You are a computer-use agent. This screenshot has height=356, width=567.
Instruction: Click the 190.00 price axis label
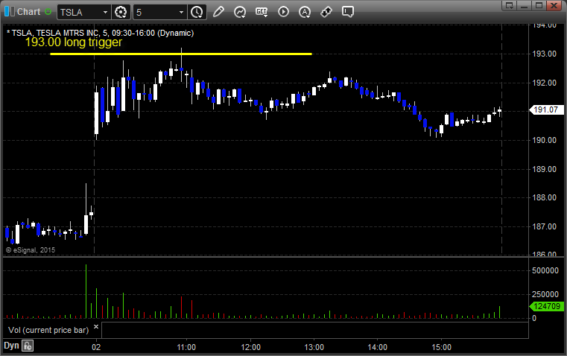544,140
